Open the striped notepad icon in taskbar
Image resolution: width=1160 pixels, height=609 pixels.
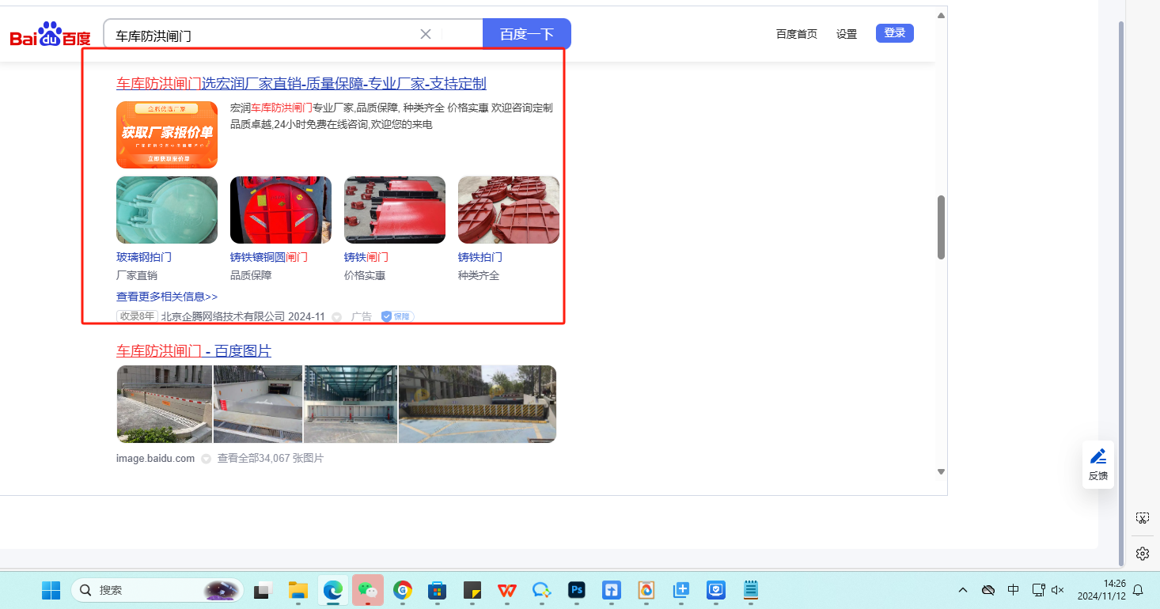(751, 590)
